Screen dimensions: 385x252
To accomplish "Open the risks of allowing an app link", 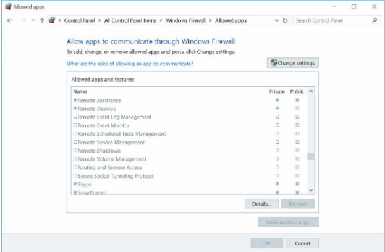I will point(130,64).
